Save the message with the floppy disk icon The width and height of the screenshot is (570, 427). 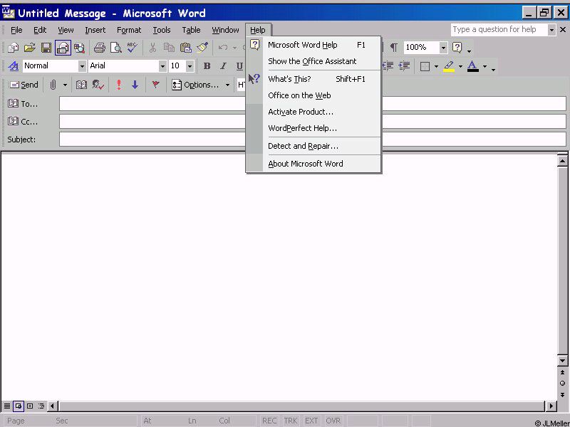pos(46,48)
